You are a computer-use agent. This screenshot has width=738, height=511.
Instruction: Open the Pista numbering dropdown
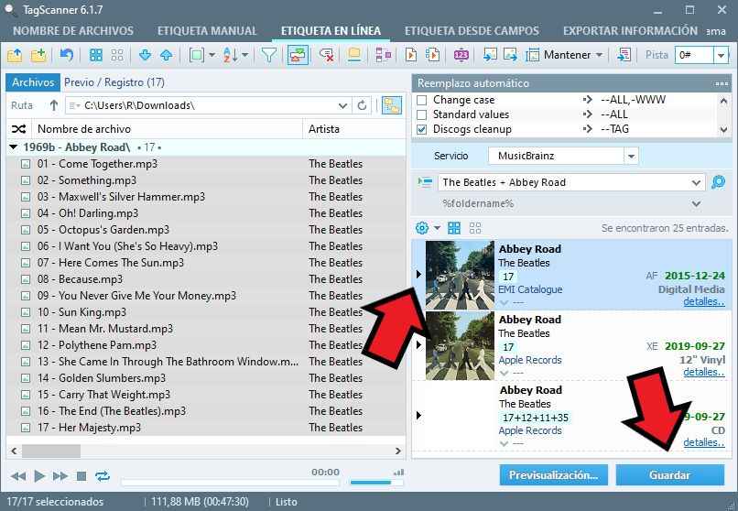[x=721, y=55]
